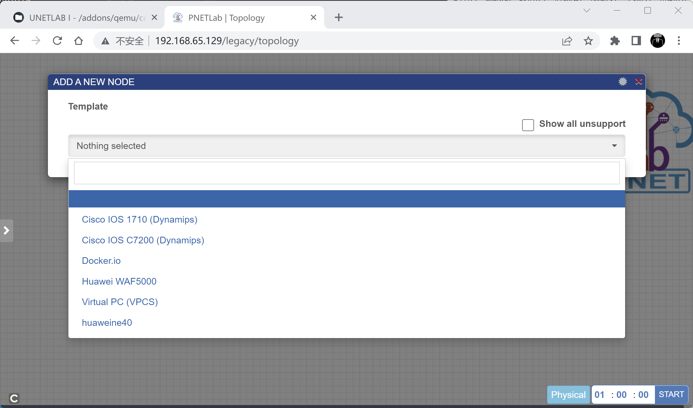Go back in browser history
Image resolution: width=693 pixels, height=408 pixels.
point(14,41)
